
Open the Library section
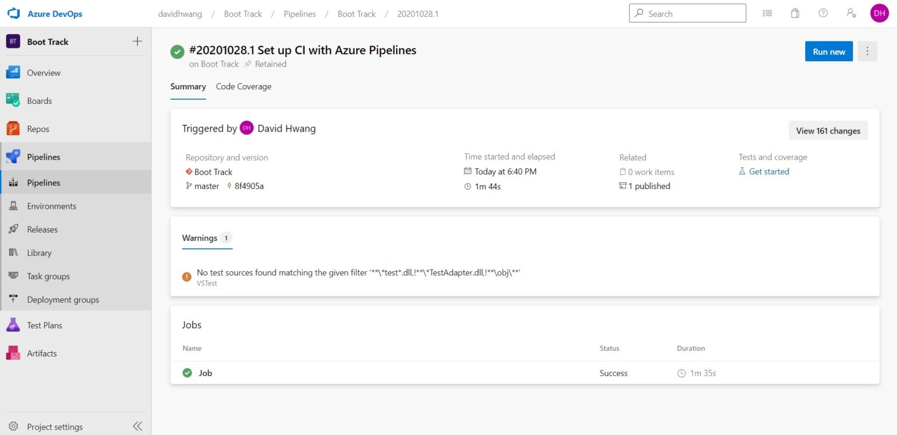(39, 252)
